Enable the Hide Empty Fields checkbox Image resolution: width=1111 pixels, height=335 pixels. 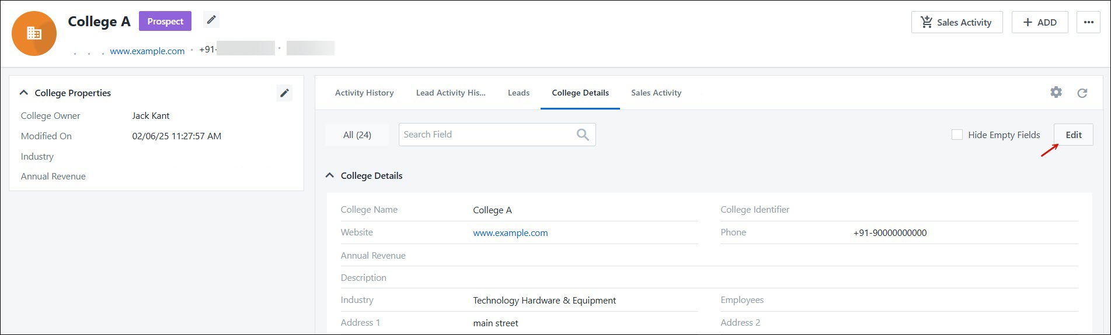coord(957,135)
